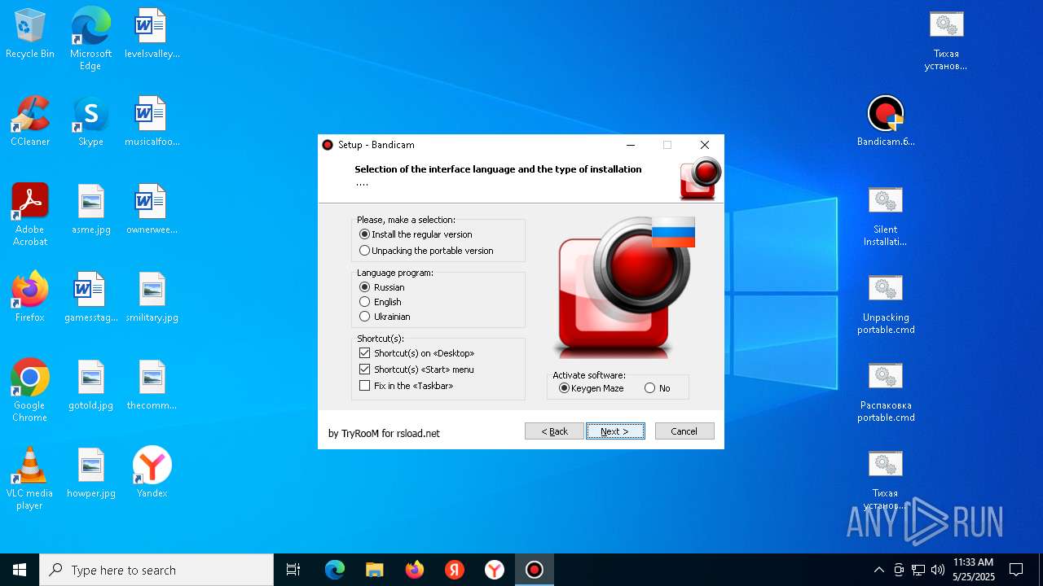Select the thecomm image file icon
This screenshot has height=586, width=1043.
pyautogui.click(x=152, y=385)
